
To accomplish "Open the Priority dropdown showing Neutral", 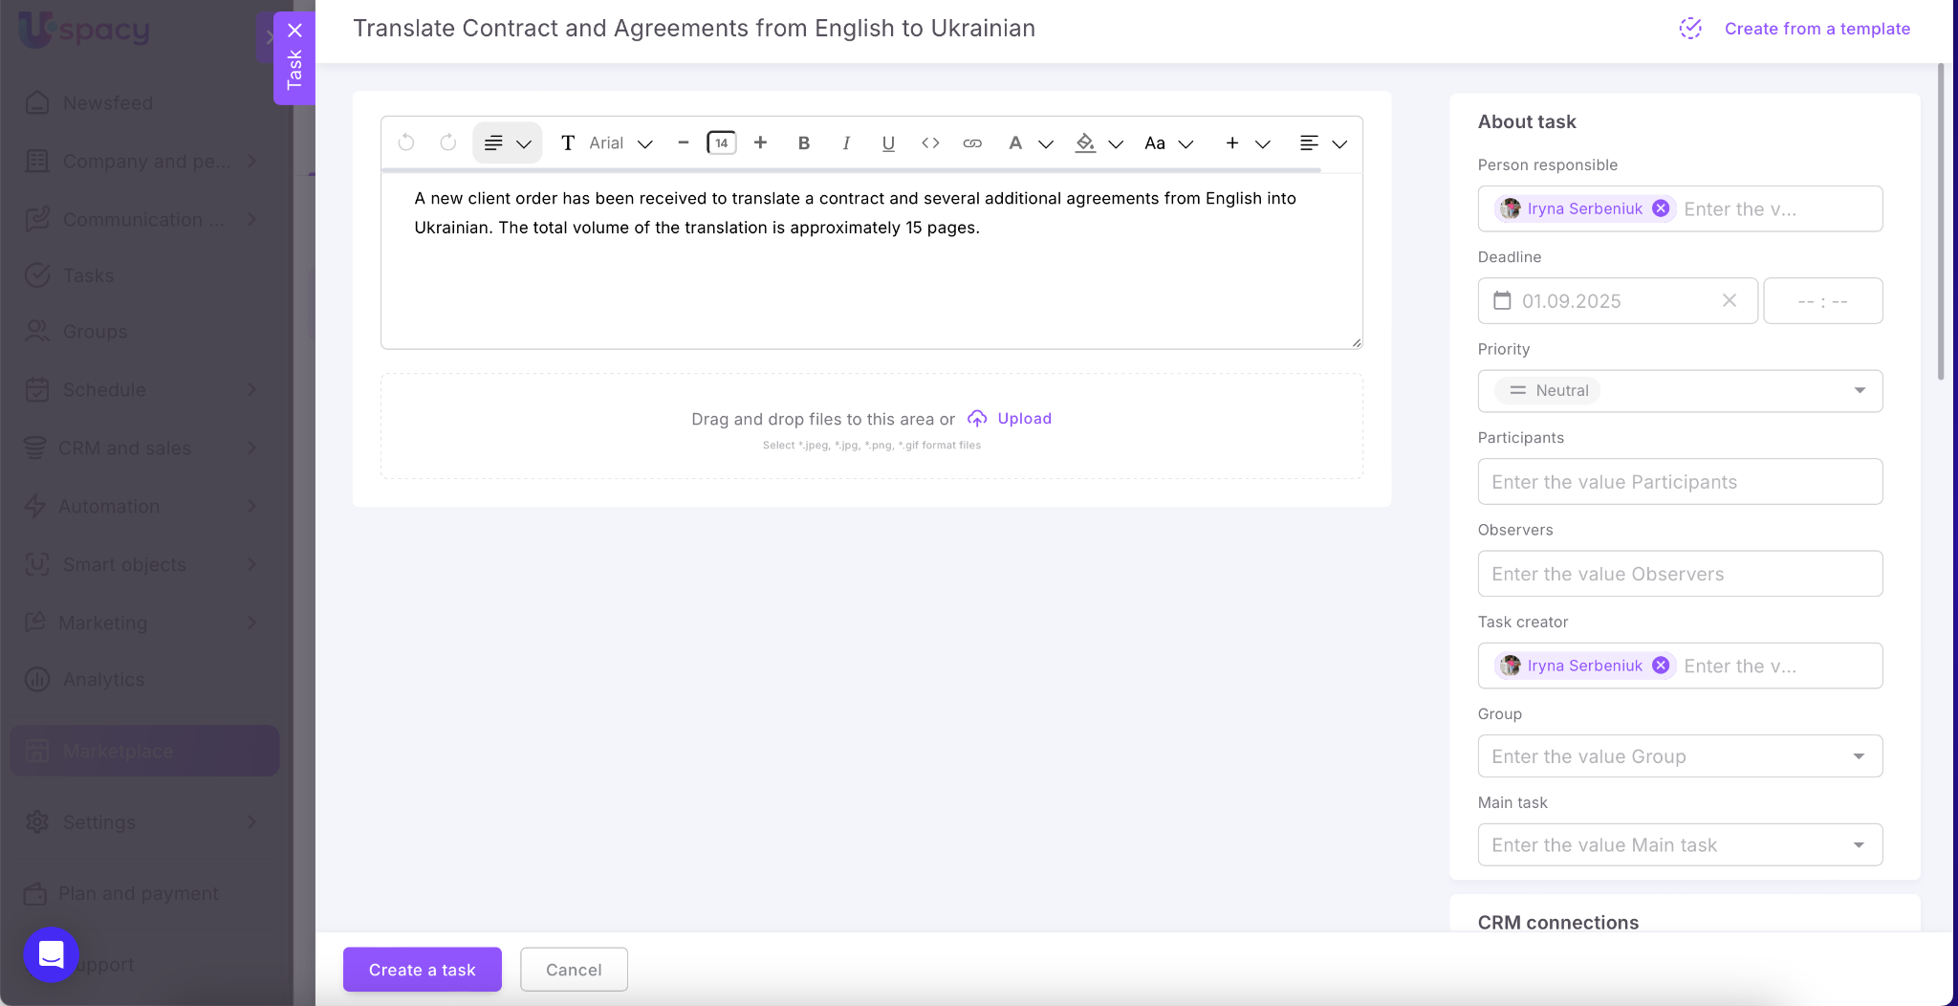I will click(1679, 391).
